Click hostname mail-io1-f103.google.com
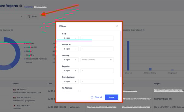Image resolution: width=184 pixels, height=112 pixels. [x=24, y=101]
